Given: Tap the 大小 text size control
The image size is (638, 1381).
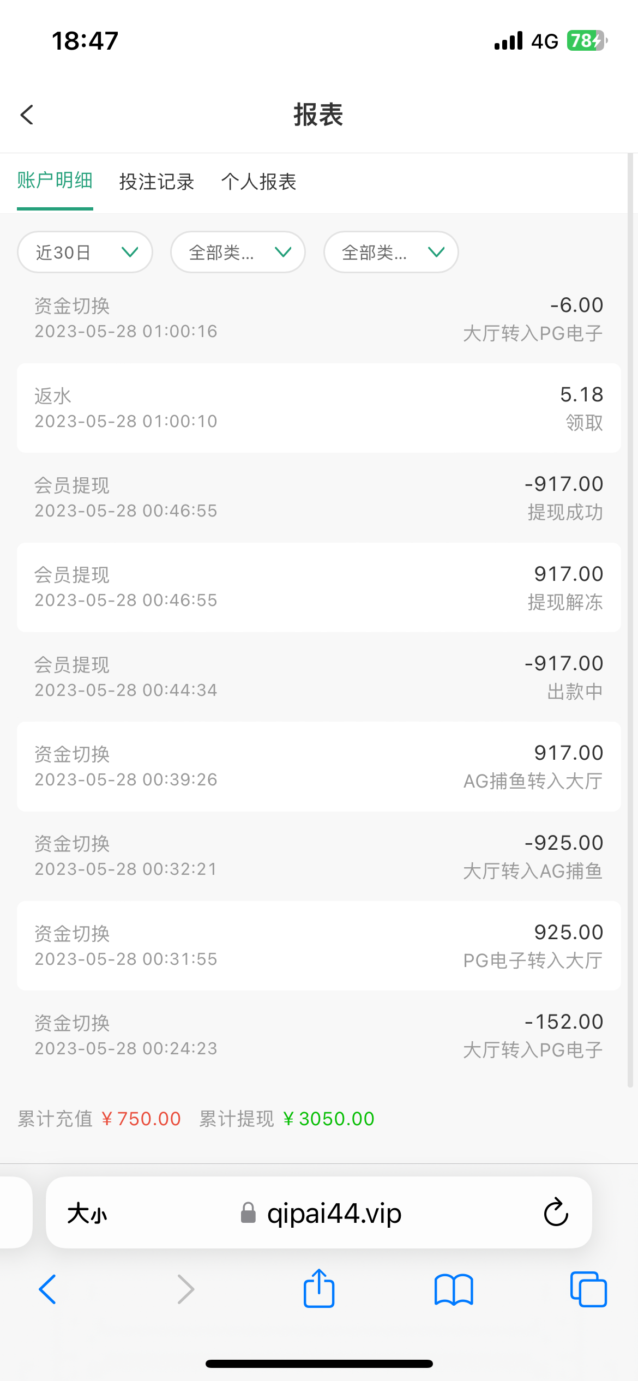Looking at the screenshot, I should click(87, 1214).
